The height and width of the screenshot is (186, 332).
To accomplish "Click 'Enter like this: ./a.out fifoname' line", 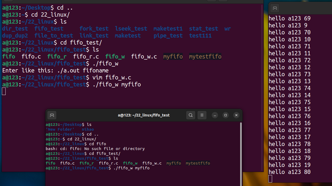I will (x=55, y=71).
